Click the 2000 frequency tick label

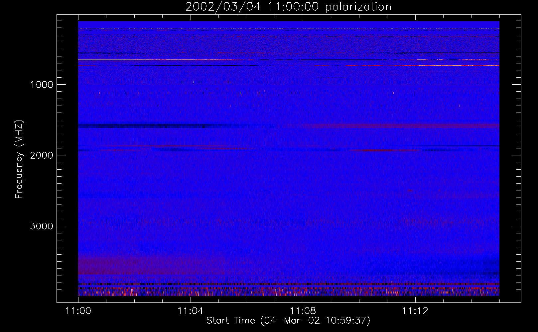click(x=42, y=155)
